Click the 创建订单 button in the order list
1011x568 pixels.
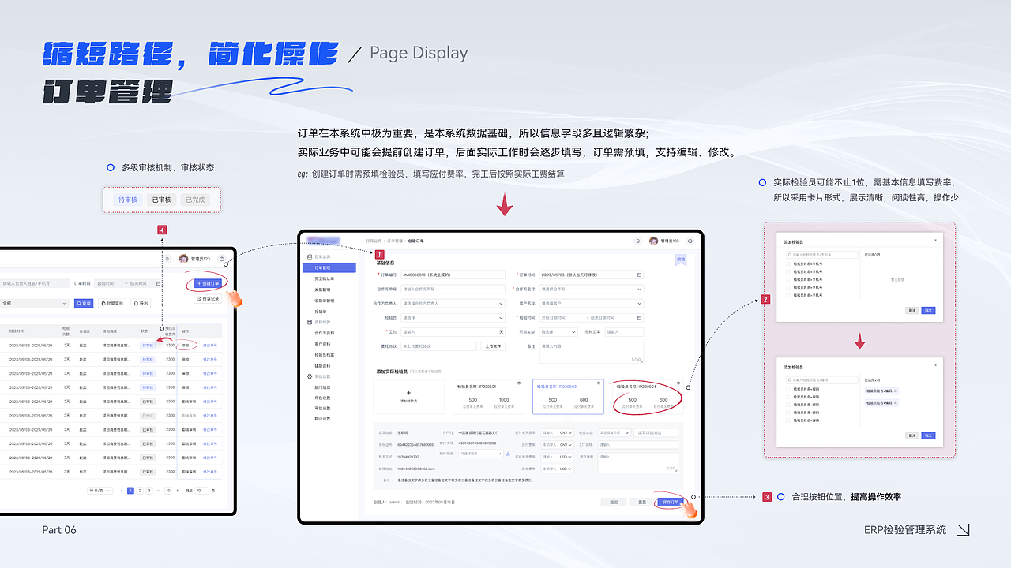point(209,282)
